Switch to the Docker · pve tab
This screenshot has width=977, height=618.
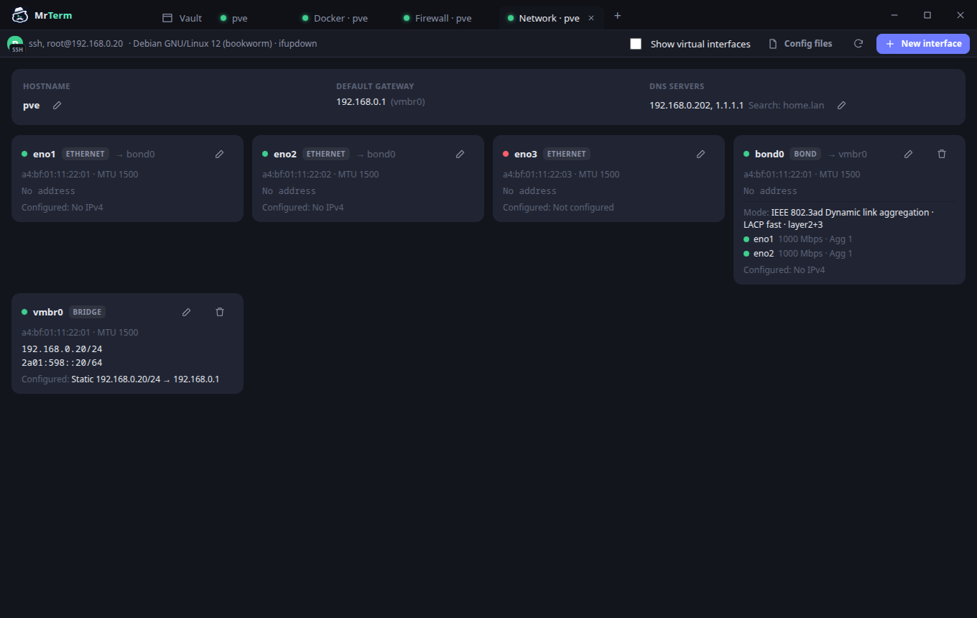[335, 18]
